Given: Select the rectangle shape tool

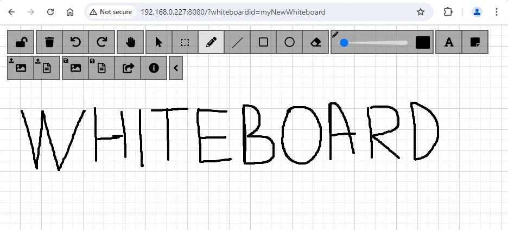Looking at the screenshot, I should click(263, 42).
